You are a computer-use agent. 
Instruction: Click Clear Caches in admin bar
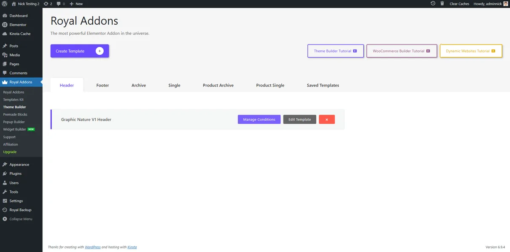(459, 4)
